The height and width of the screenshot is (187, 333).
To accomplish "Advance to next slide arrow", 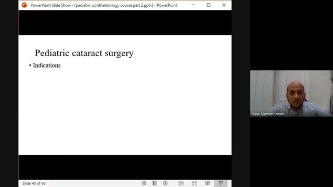I will (165, 183).
